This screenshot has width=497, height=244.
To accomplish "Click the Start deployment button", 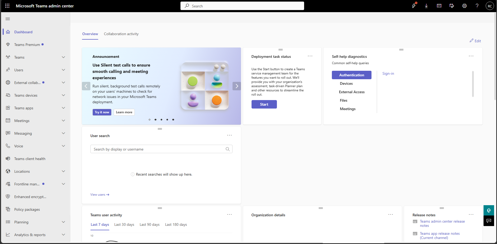I will (264, 104).
